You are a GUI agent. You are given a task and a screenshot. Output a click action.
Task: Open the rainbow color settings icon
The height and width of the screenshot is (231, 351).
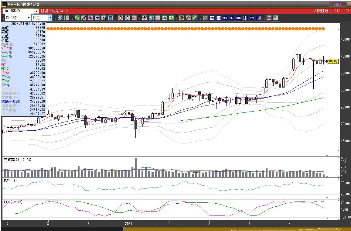pyautogui.click(x=195, y=18)
